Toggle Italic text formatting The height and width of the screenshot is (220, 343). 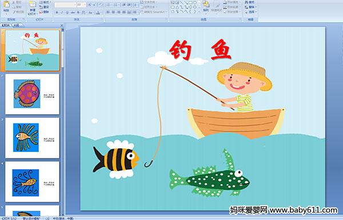62,13
